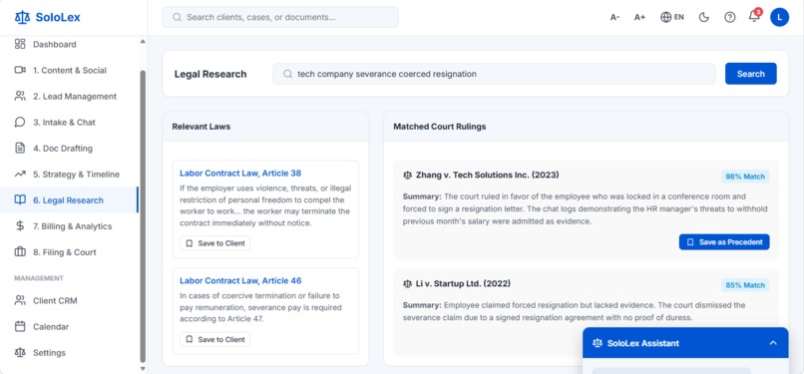Click the Matched Court Rulings heading

(x=440, y=127)
